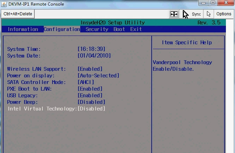Click the PXE Boot to LAN label
235x153 pixels.
(x=29, y=89)
